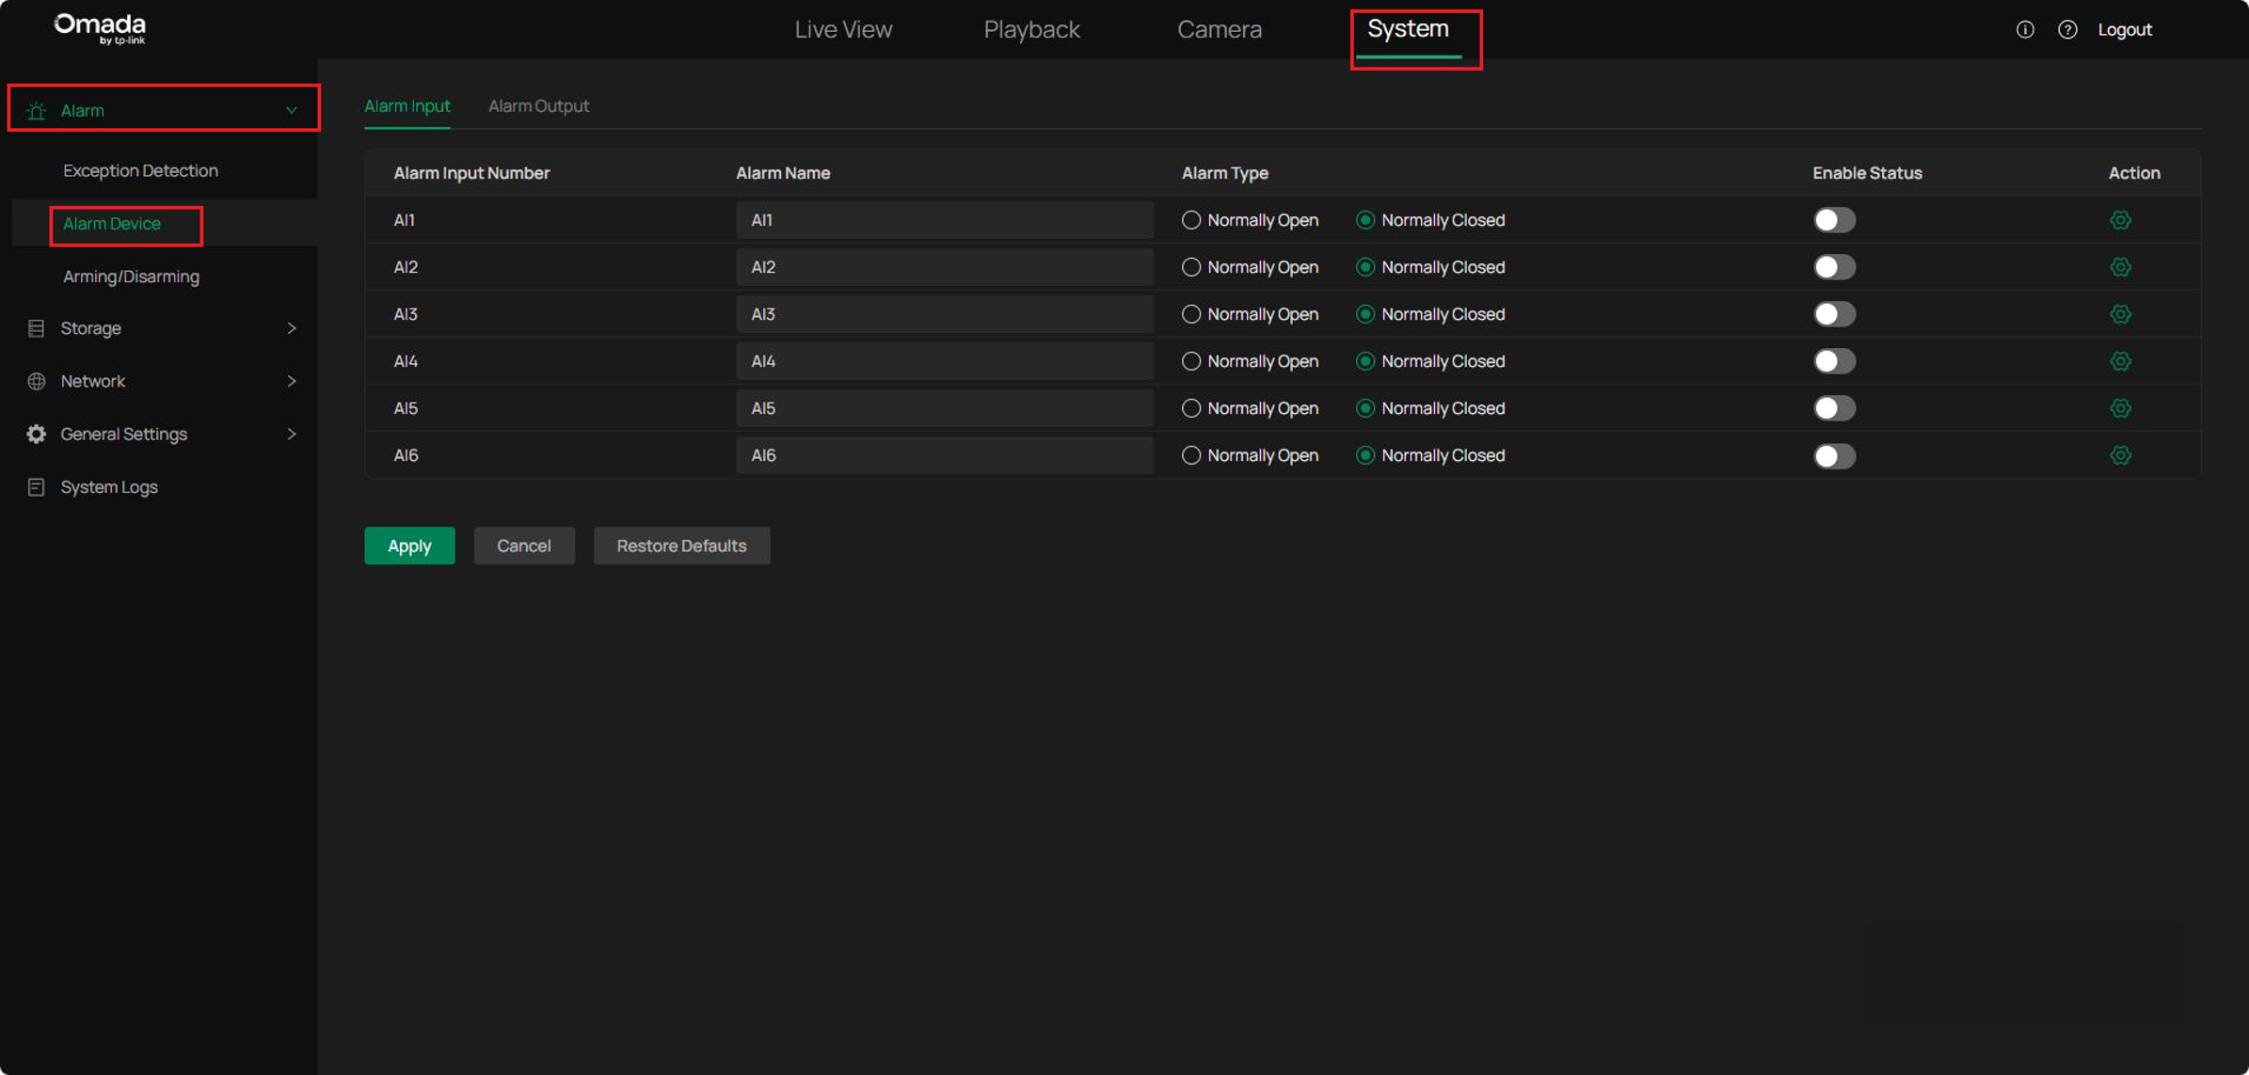Click the AI2 alarm name field
Image resolution: width=2249 pixels, height=1075 pixels.
pos(944,267)
